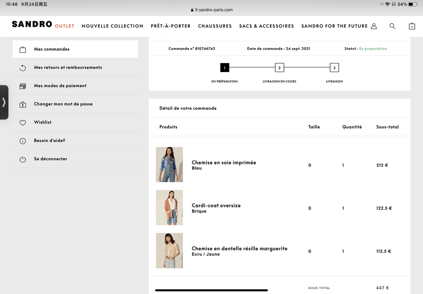Select step 2 Livraison en cours marker
Image resolution: width=423 pixels, height=294 pixels.
280,68
